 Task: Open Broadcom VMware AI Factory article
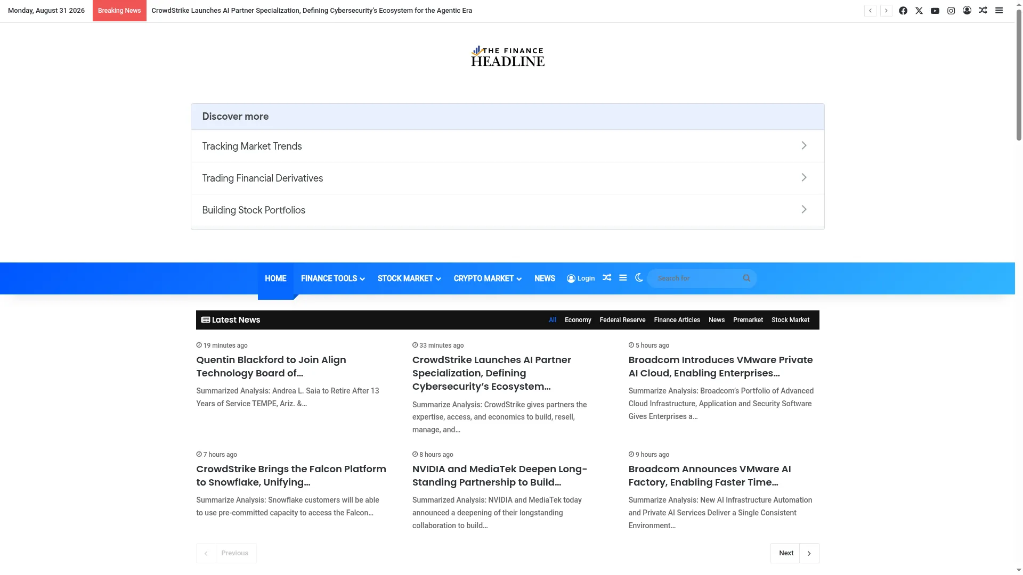tap(709, 475)
